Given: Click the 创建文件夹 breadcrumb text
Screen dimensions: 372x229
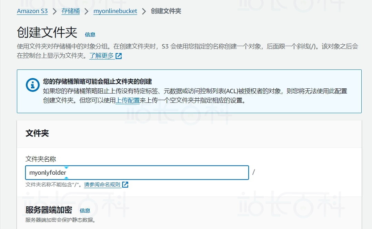Looking at the screenshot, I should pos(166,11).
